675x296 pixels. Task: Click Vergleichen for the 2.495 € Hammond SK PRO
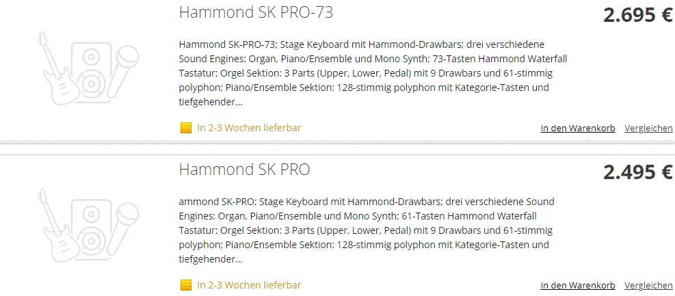tap(648, 285)
